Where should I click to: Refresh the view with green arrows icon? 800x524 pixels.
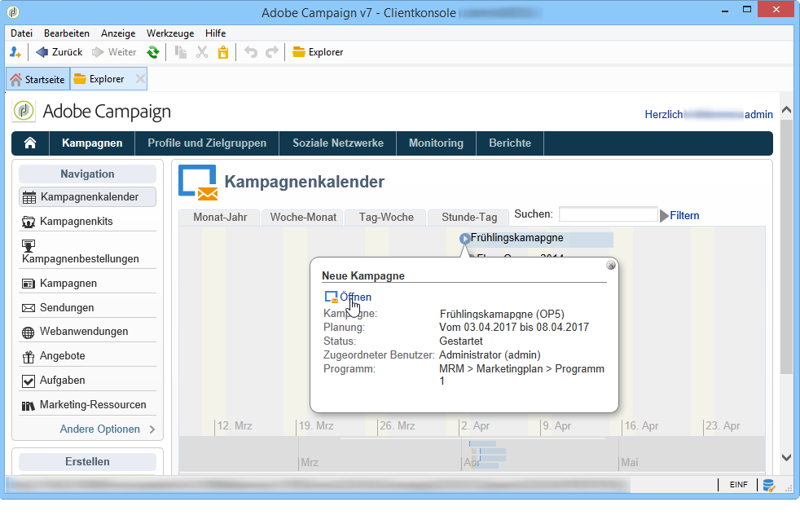pos(152,52)
